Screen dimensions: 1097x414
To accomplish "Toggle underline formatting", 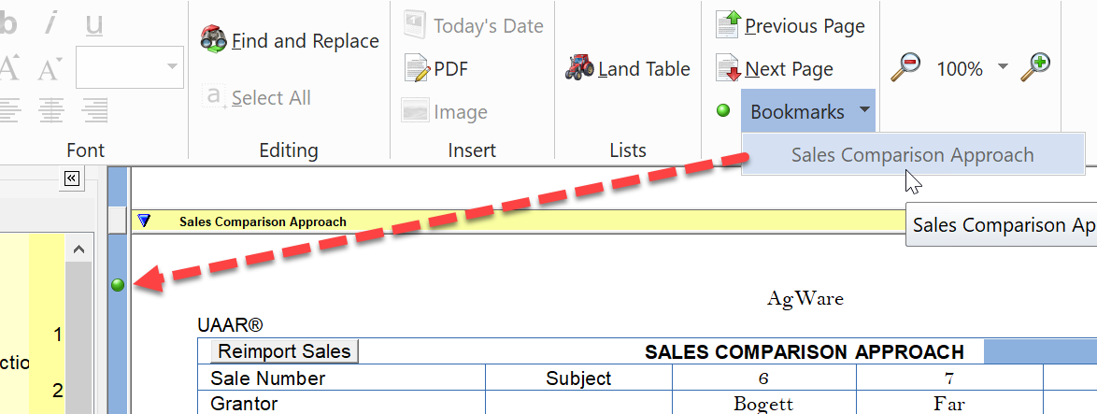I will point(93,25).
